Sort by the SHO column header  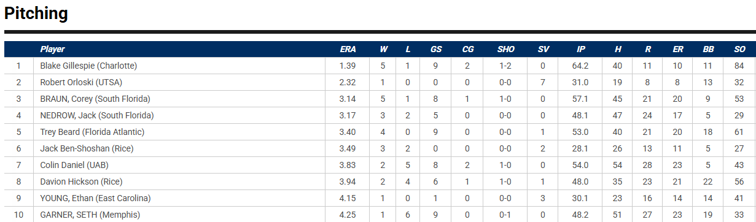coord(505,49)
